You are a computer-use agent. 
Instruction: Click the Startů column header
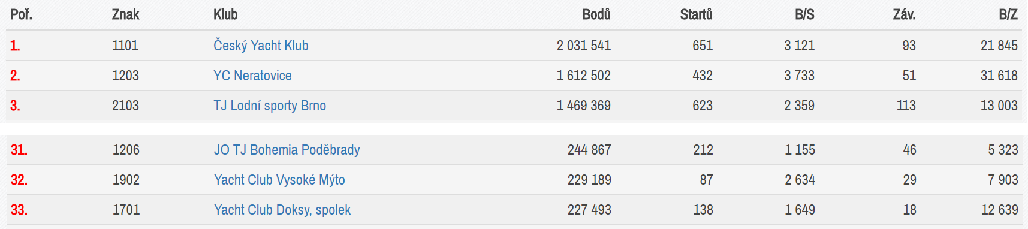tap(696, 14)
